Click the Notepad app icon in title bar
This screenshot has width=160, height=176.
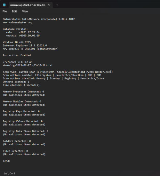point(4,5)
